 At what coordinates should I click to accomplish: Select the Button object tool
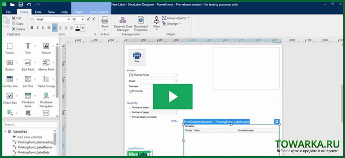(x=10, y=65)
